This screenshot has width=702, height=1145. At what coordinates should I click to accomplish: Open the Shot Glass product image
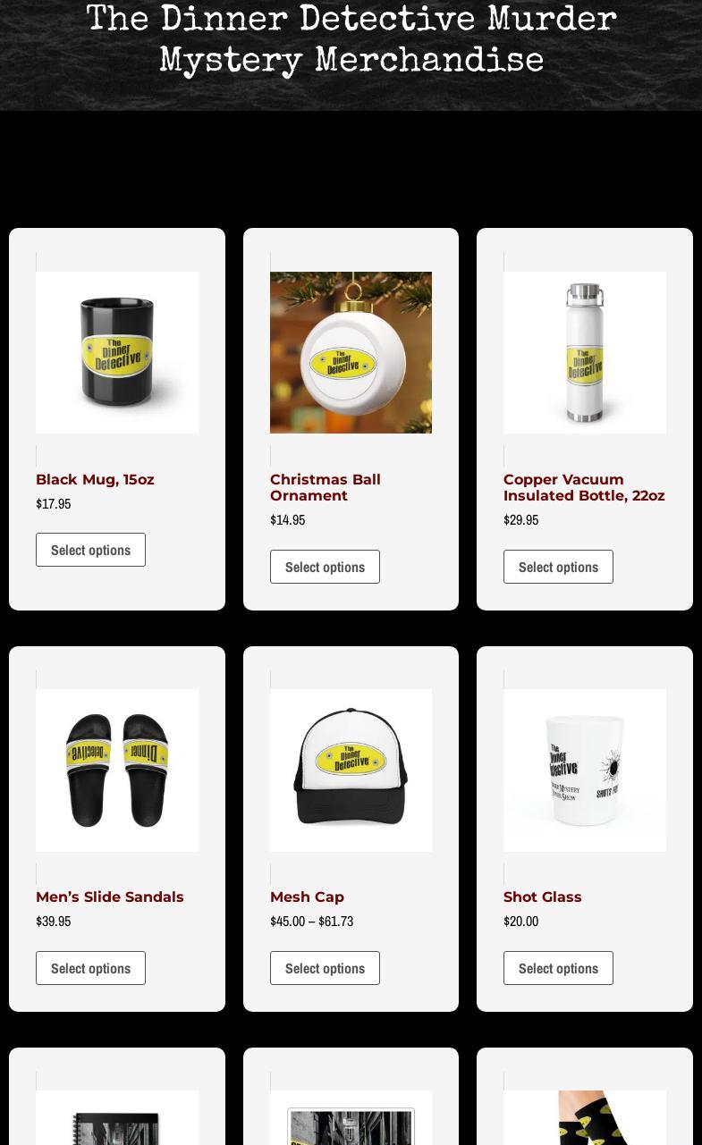(585, 770)
